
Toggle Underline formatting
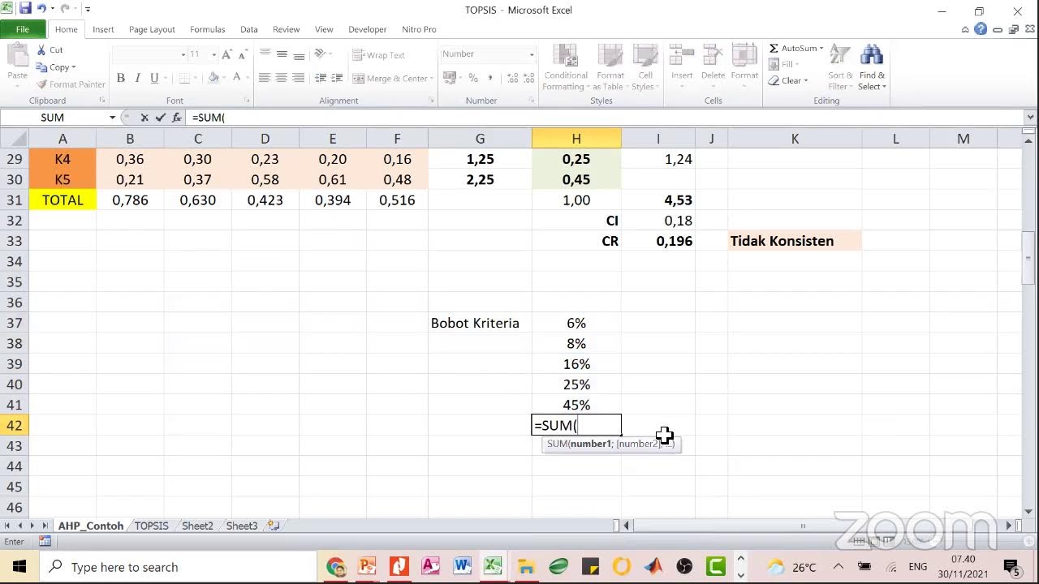[x=153, y=78]
